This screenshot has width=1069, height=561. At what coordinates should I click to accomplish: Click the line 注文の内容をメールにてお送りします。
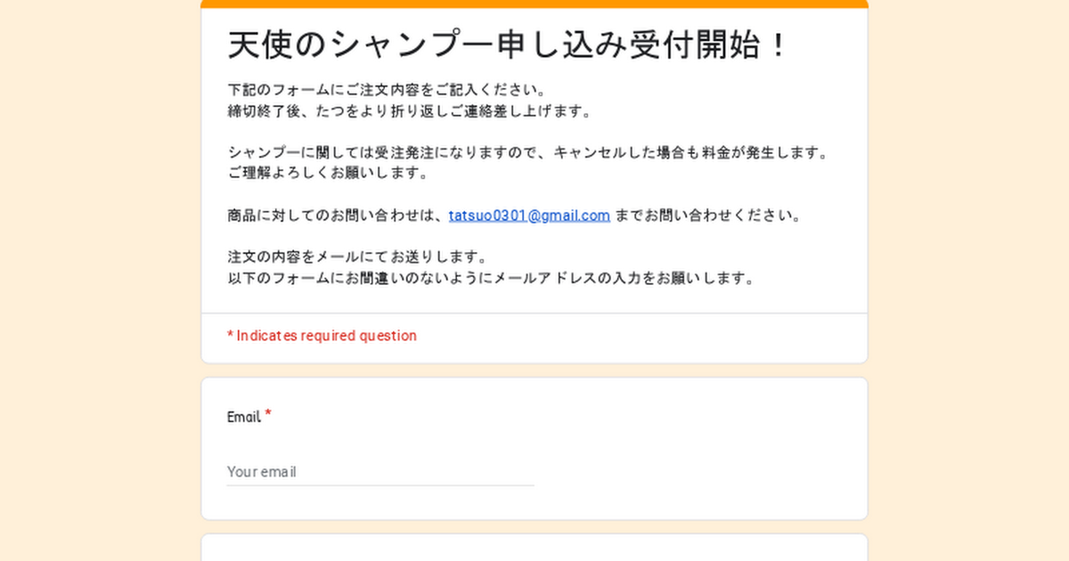(x=357, y=257)
